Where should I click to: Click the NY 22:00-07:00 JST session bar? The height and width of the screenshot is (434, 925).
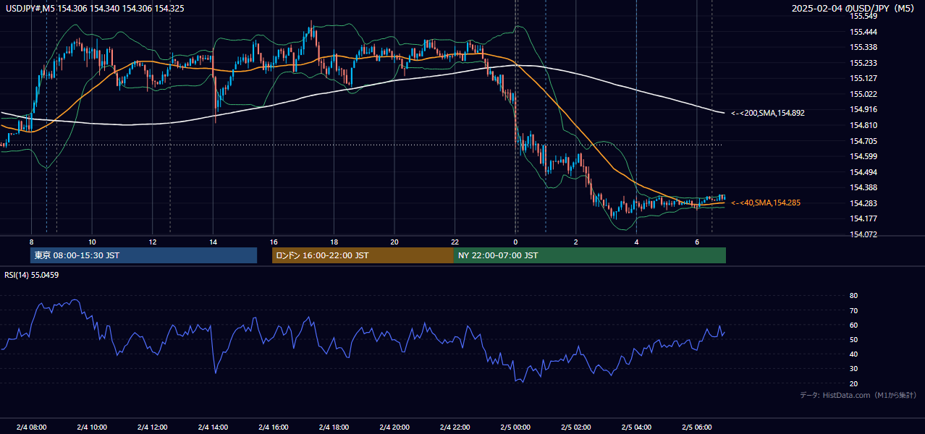(x=590, y=255)
